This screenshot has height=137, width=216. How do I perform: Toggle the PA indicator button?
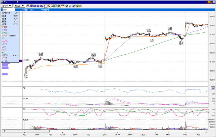[x=41, y=6]
